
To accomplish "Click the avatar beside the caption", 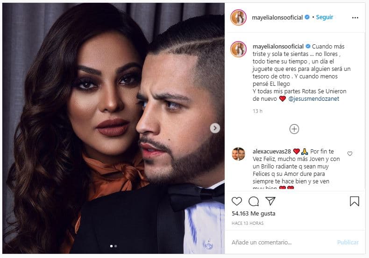I will click(x=238, y=49).
